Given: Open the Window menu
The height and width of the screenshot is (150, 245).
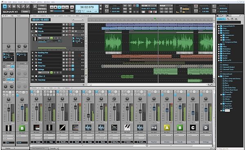Looking at the screenshot, I should [x=47, y=2].
